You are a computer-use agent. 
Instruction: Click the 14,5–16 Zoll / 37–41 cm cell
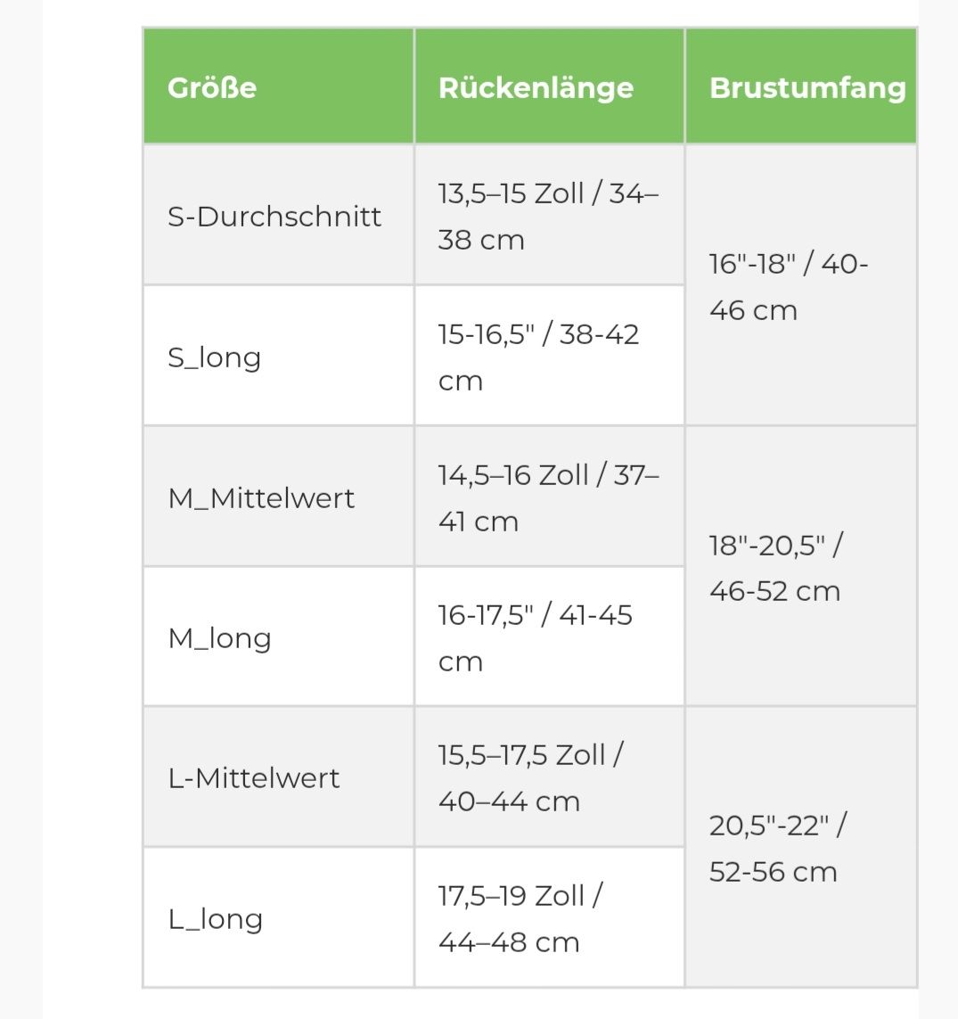550,497
